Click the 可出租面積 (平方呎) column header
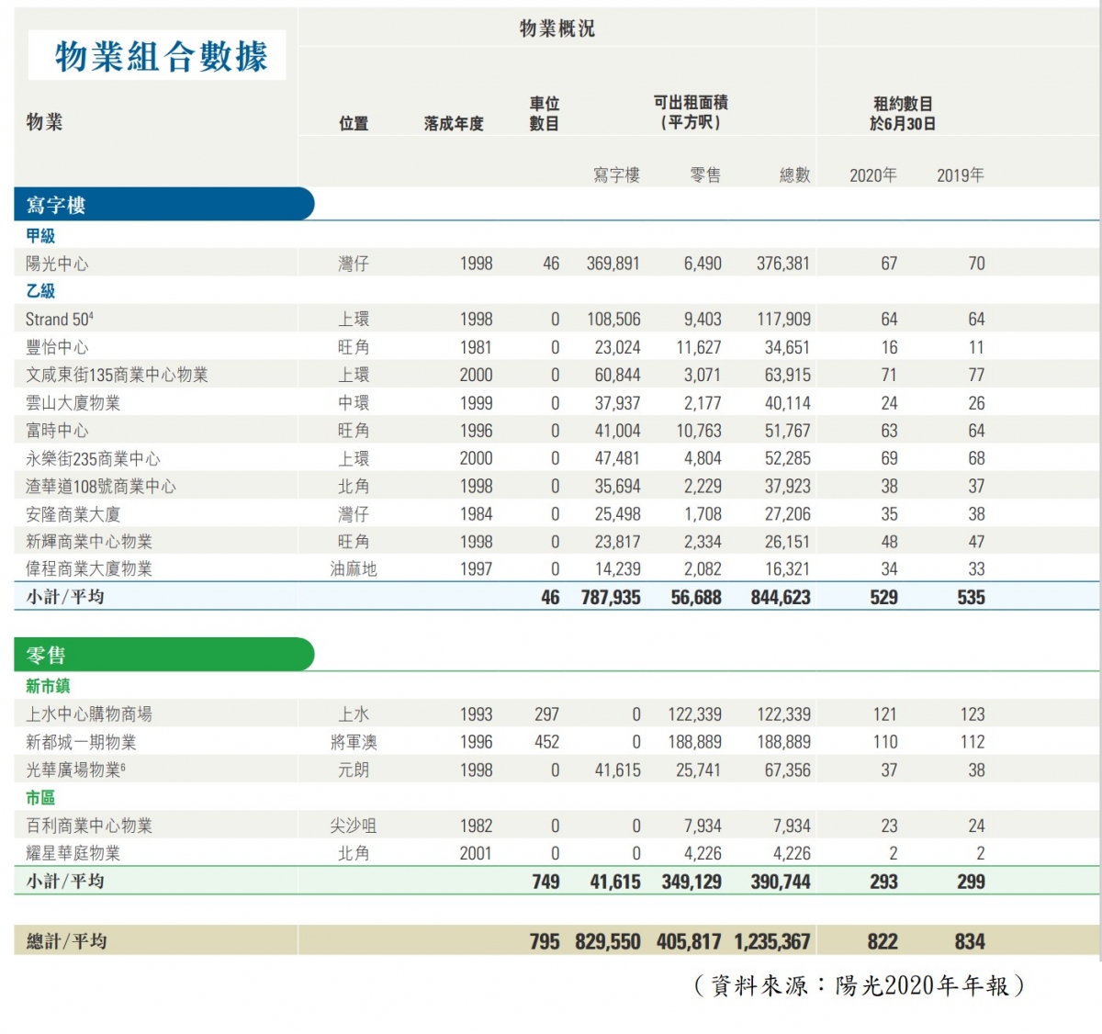 click(691, 112)
